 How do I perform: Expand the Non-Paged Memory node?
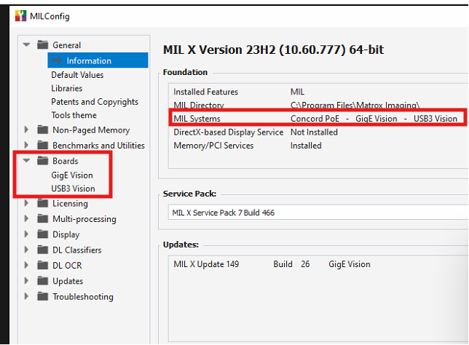[x=26, y=130]
